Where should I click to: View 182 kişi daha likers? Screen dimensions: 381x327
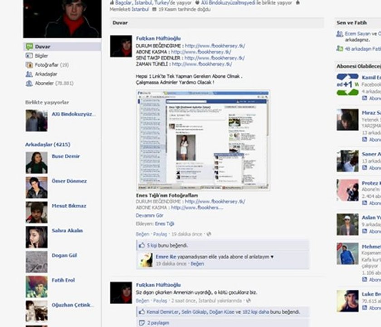[x=256, y=312]
